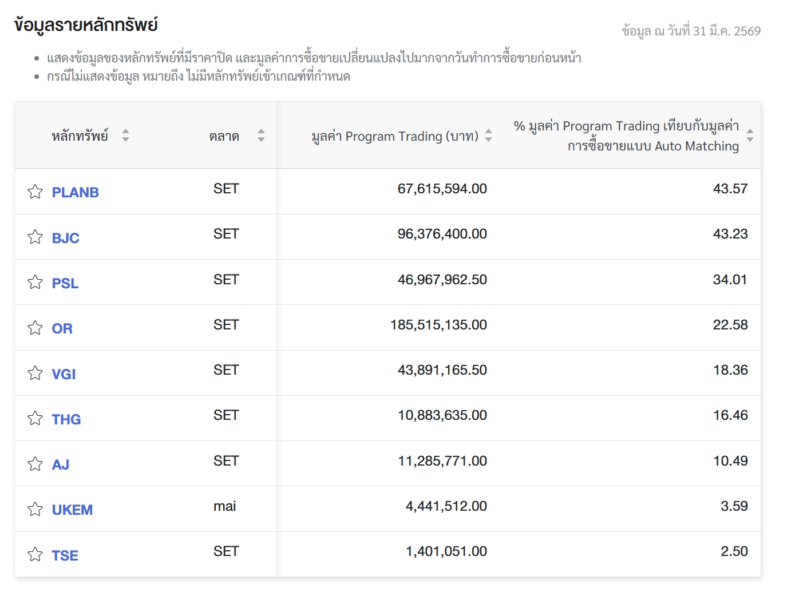Select the 185,515,135.00 value cell

[x=438, y=325]
